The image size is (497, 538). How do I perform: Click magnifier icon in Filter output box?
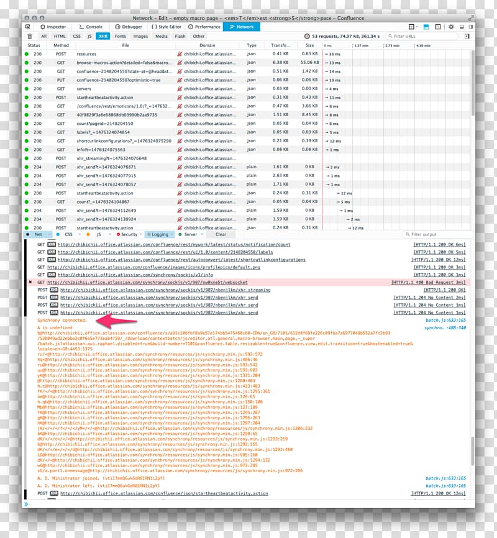[x=408, y=234]
